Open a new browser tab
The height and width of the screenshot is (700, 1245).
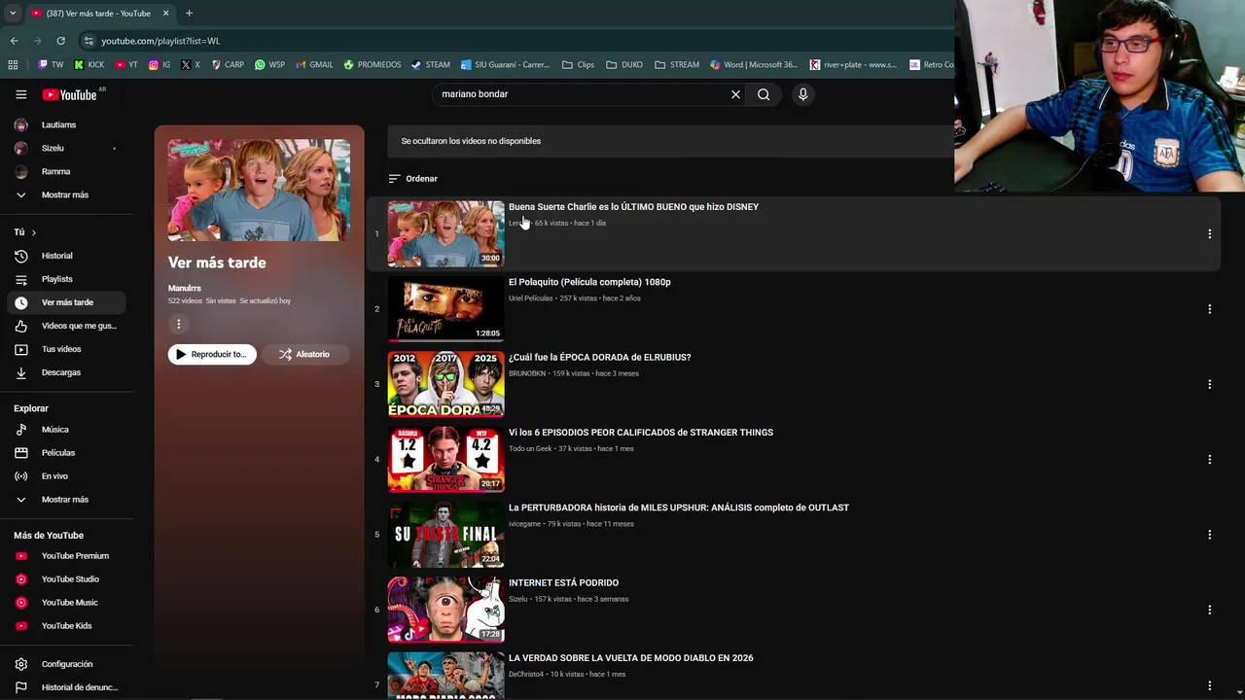[x=189, y=14]
